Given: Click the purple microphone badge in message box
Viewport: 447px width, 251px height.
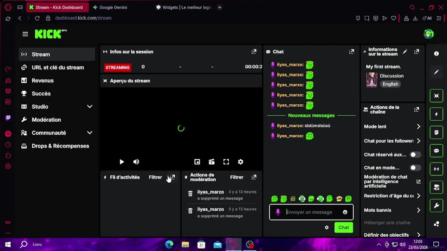Looking at the screenshot, I should point(278,212).
